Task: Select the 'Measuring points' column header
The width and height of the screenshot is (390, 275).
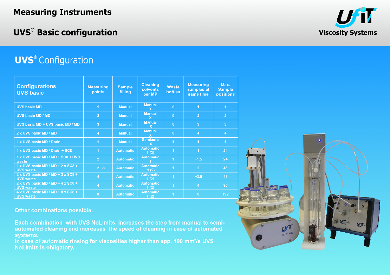Action: pos(98,90)
